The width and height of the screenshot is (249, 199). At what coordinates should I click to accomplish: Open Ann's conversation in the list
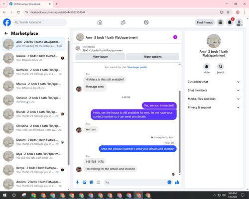pyautogui.click(x=33, y=44)
